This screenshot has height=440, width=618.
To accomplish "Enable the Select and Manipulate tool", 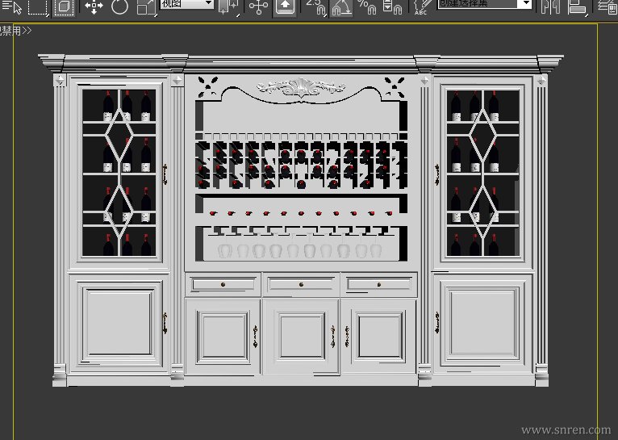I will pos(258,7).
